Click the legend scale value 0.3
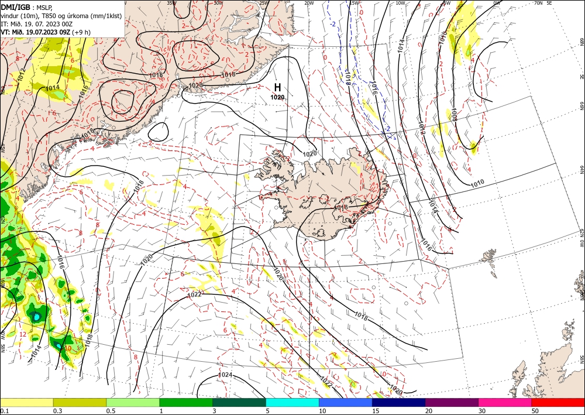 (57, 411)
